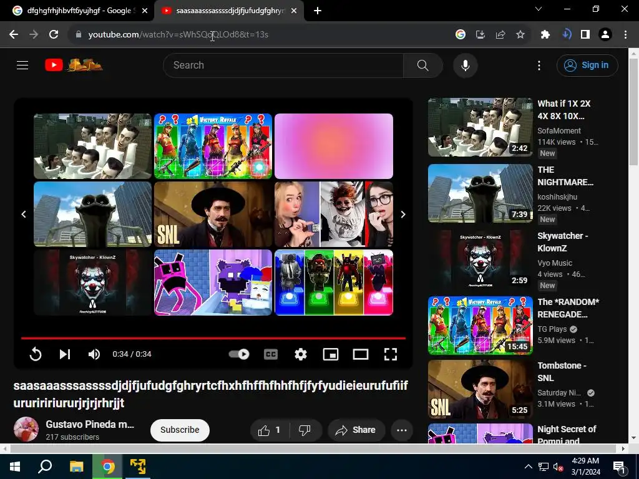This screenshot has width=639, height=479.
Task: Go to YouTube home via logo
Action: click(74, 65)
